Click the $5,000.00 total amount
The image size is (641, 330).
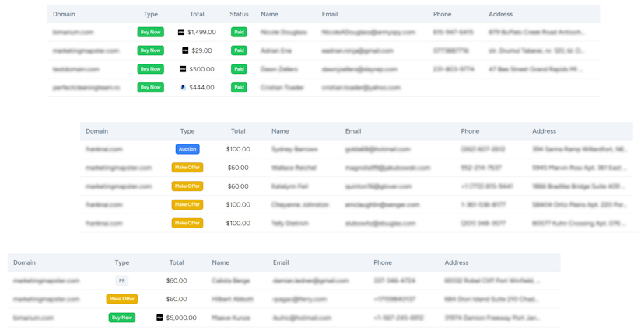click(180, 318)
